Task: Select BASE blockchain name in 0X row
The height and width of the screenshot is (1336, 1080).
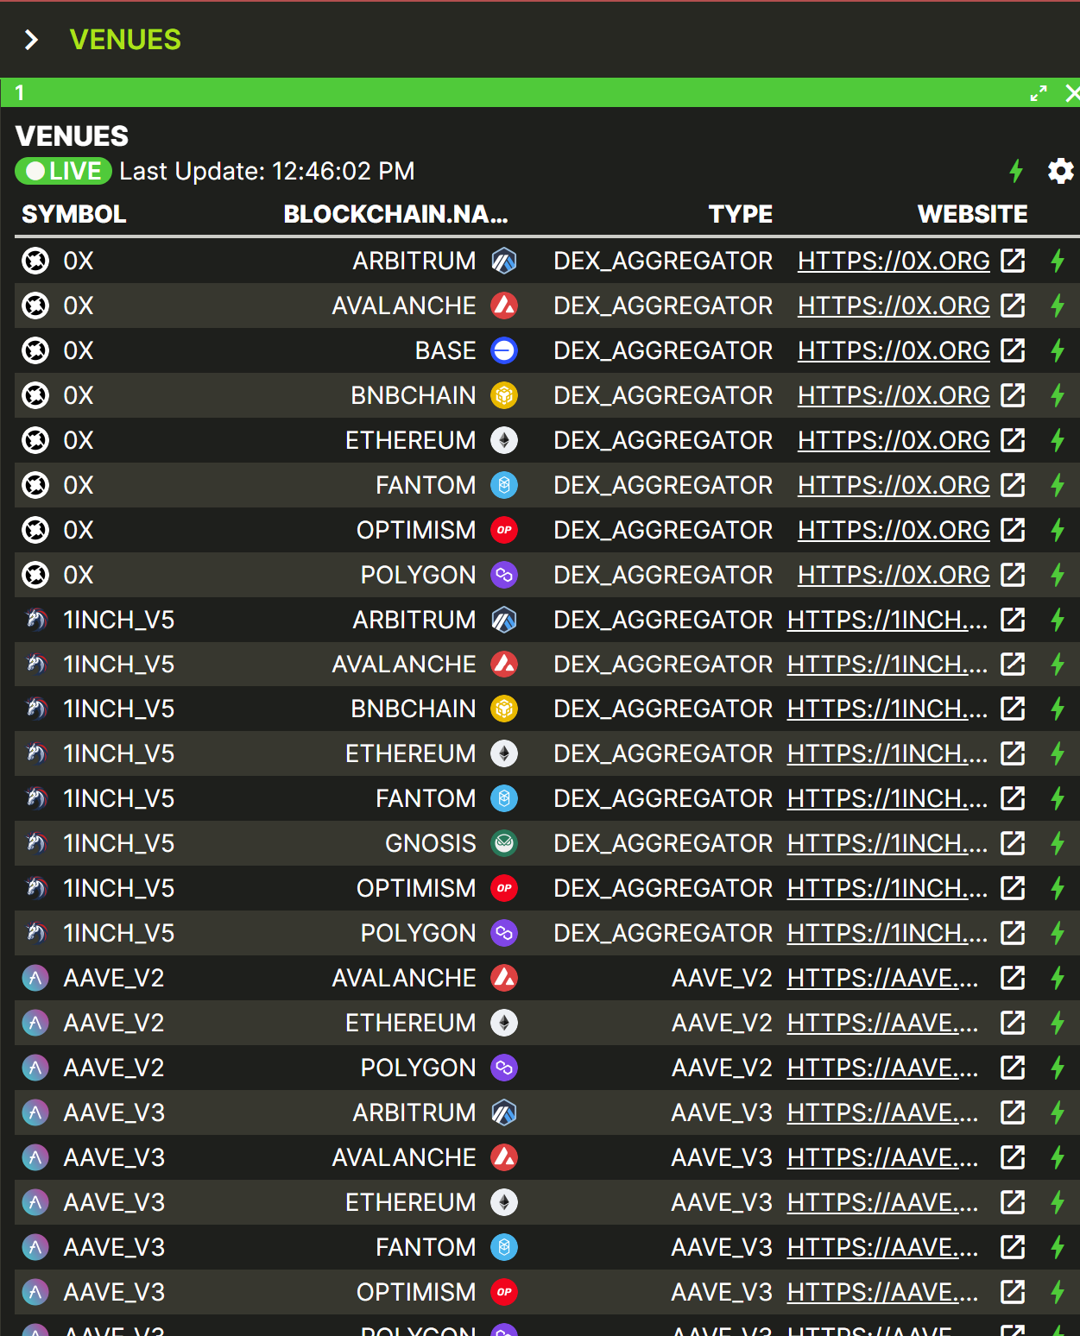Action: (x=445, y=350)
